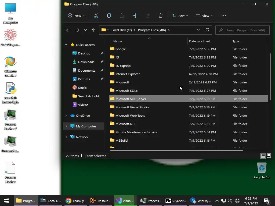Expand address bar history dropdown
Viewport: 275px width, 206px height.
[198, 30]
